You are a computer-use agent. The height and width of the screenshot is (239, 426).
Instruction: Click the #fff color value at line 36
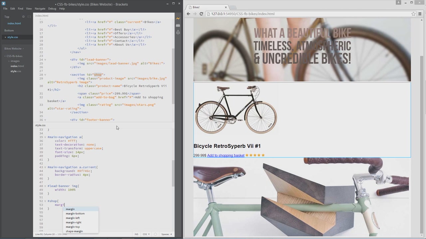point(73,141)
